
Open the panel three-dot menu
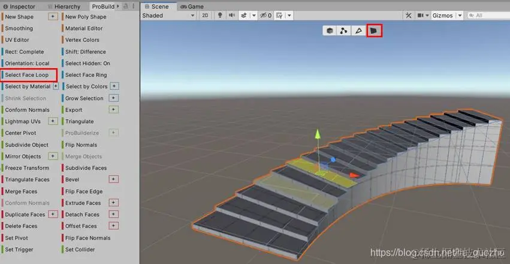click(134, 6)
